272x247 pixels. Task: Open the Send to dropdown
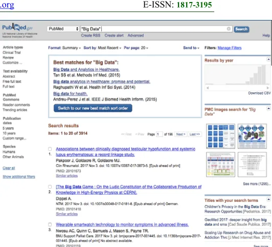coord(191,48)
